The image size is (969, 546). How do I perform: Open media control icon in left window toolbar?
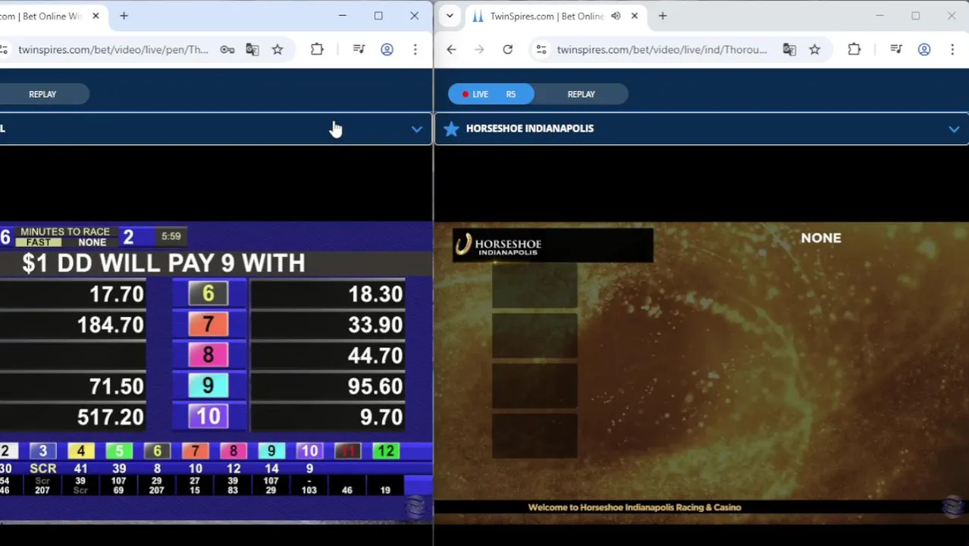click(x=359, y=49)
